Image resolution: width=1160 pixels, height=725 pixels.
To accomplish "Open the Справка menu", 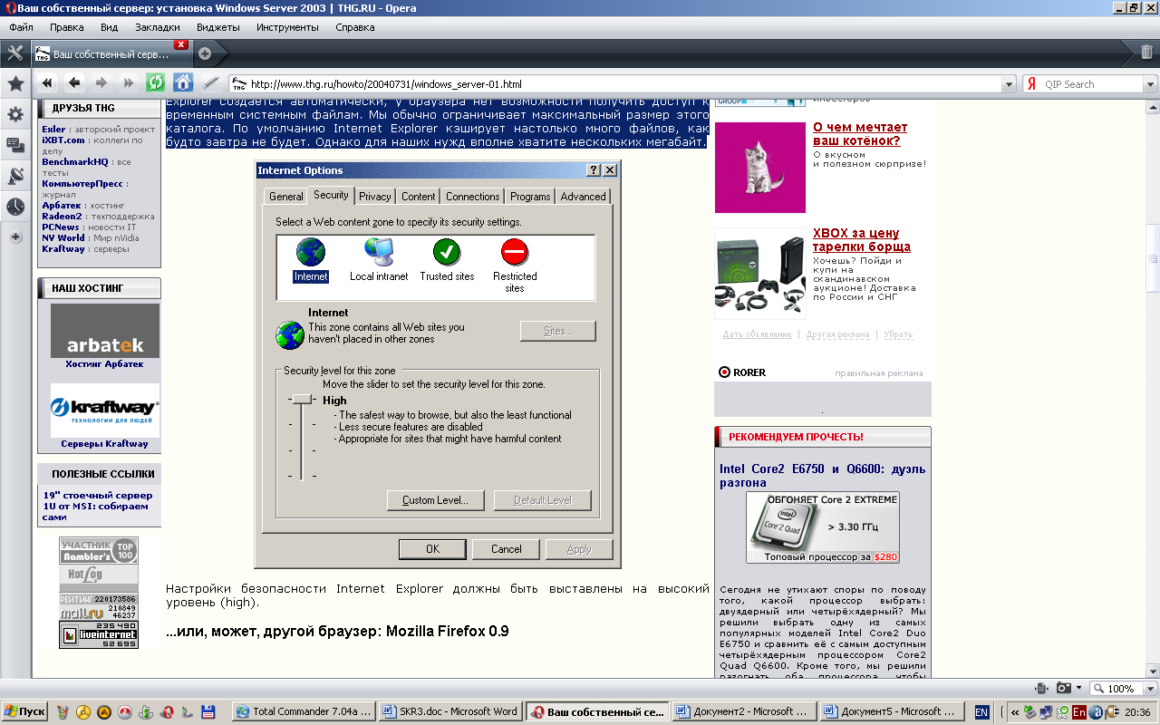I will [354, 27].
